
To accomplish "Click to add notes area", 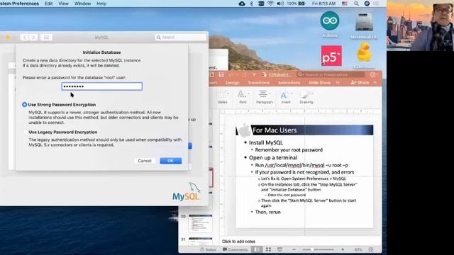I will pos(238,242).
